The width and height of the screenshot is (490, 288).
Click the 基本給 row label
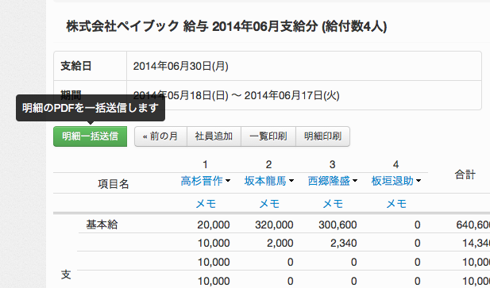[102, 225]
